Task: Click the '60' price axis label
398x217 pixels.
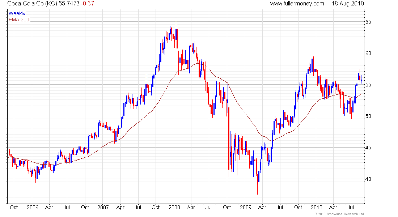Action: pos(368,53)
